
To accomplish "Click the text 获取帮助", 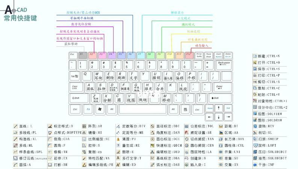I will [71, 44].
